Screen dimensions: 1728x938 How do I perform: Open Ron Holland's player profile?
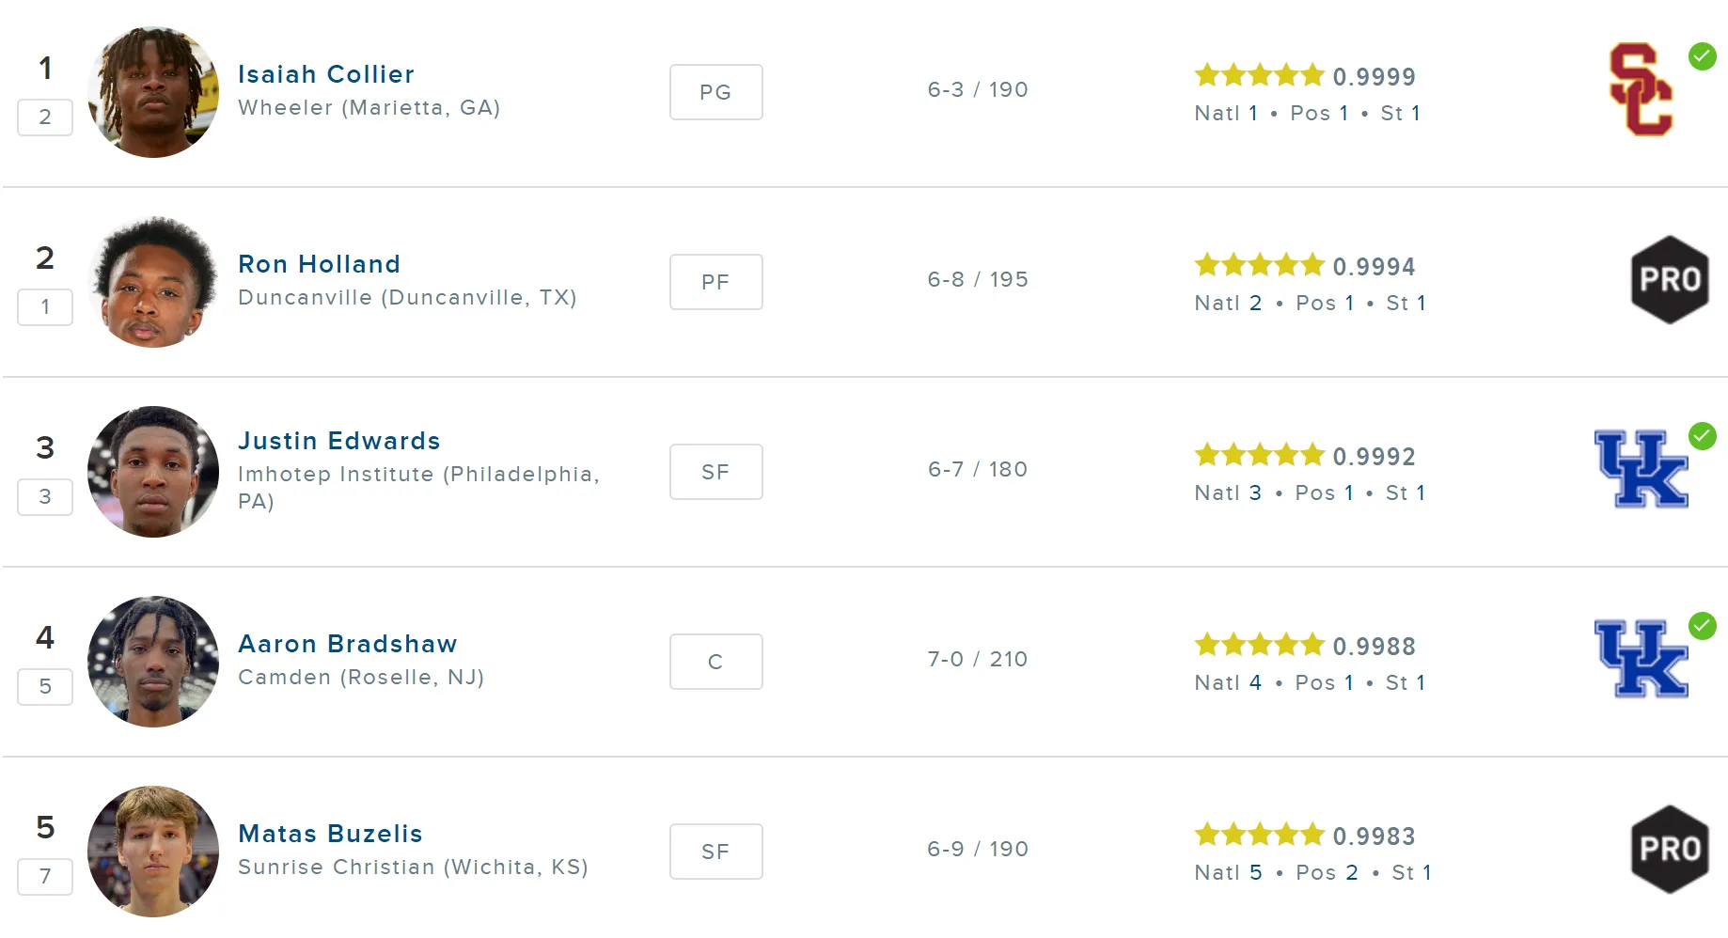pos(320,264)
